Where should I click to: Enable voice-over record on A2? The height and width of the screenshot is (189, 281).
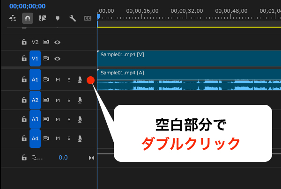pyautogui.click(x=80, y=100)
